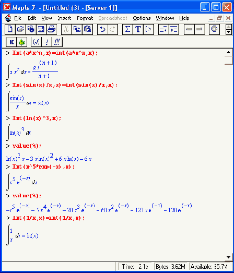Print the worksheet with the printer icon
Screen dimensions: 234x273
click(x=52, y=29)
